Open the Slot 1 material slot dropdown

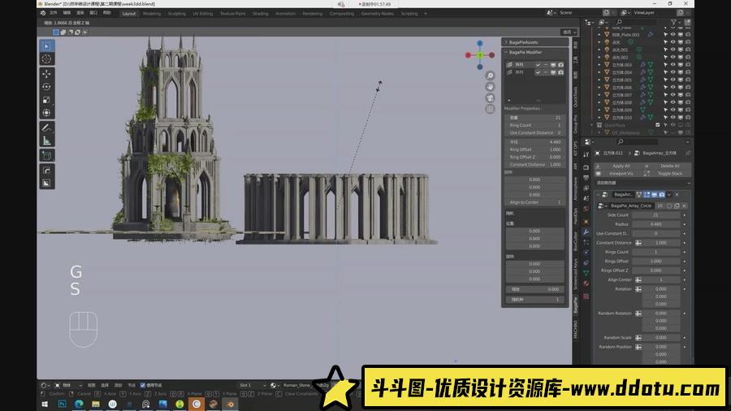[x=252, y=385]
